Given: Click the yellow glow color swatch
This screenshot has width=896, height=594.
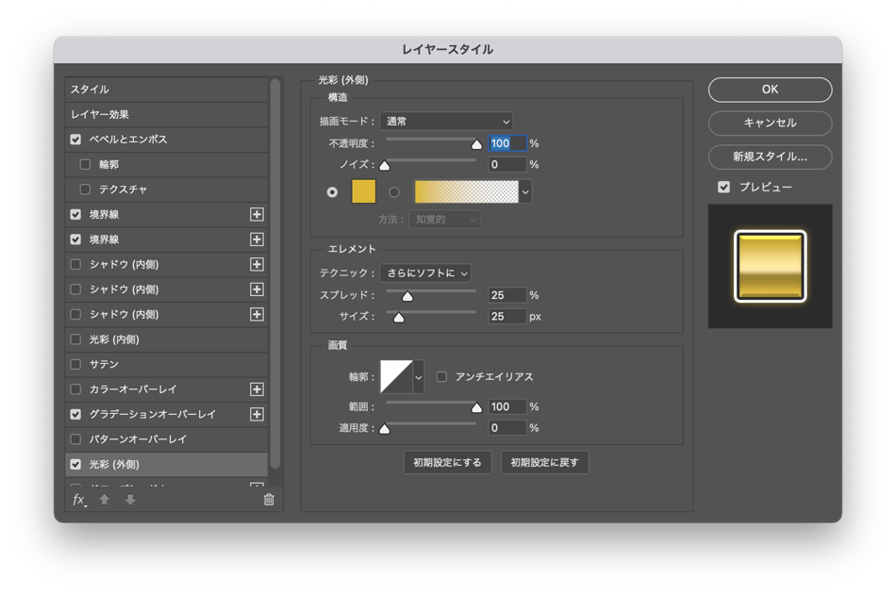Looking at the screenshot, I should pyautogui.click(x=364, y=191).
